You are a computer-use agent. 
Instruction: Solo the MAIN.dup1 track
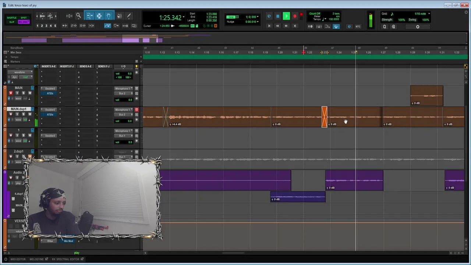tap(23, 114)
